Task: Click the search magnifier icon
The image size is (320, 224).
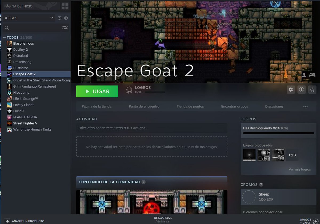Action: [7, 28]
